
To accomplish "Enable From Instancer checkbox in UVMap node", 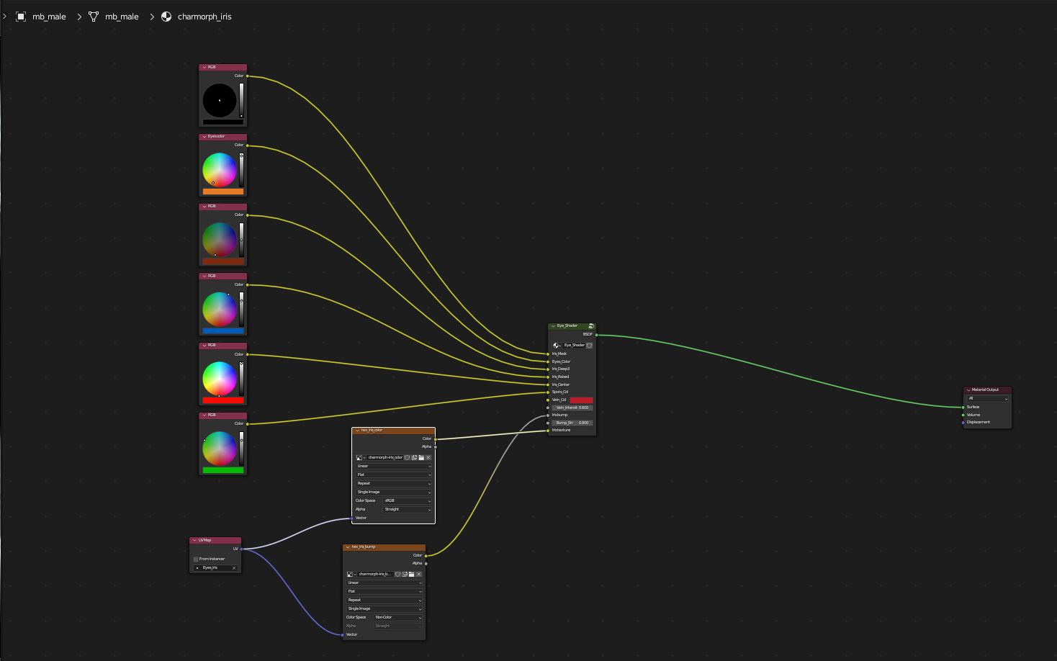I will [x=196, y=559].
